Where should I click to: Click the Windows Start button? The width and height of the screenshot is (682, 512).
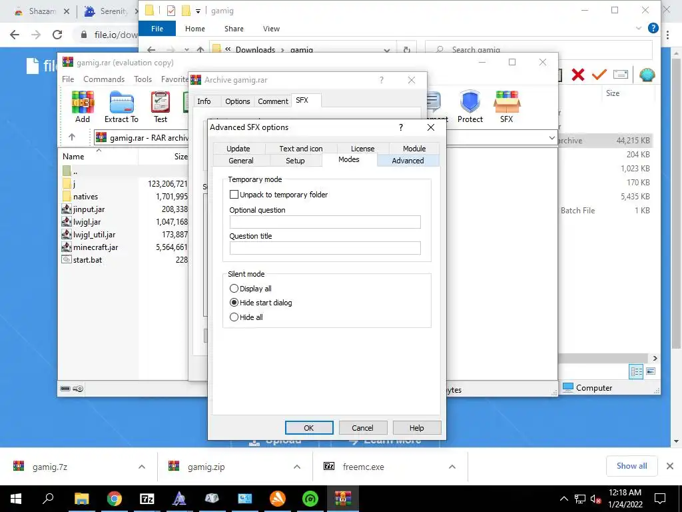pos(16,499)
